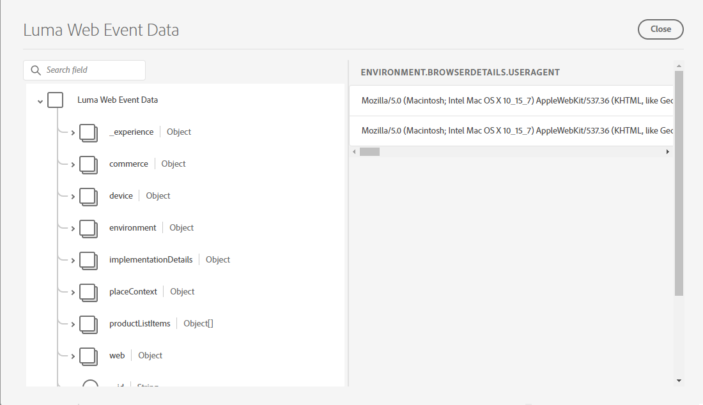Click the placeContext field name

pos(133,292)
